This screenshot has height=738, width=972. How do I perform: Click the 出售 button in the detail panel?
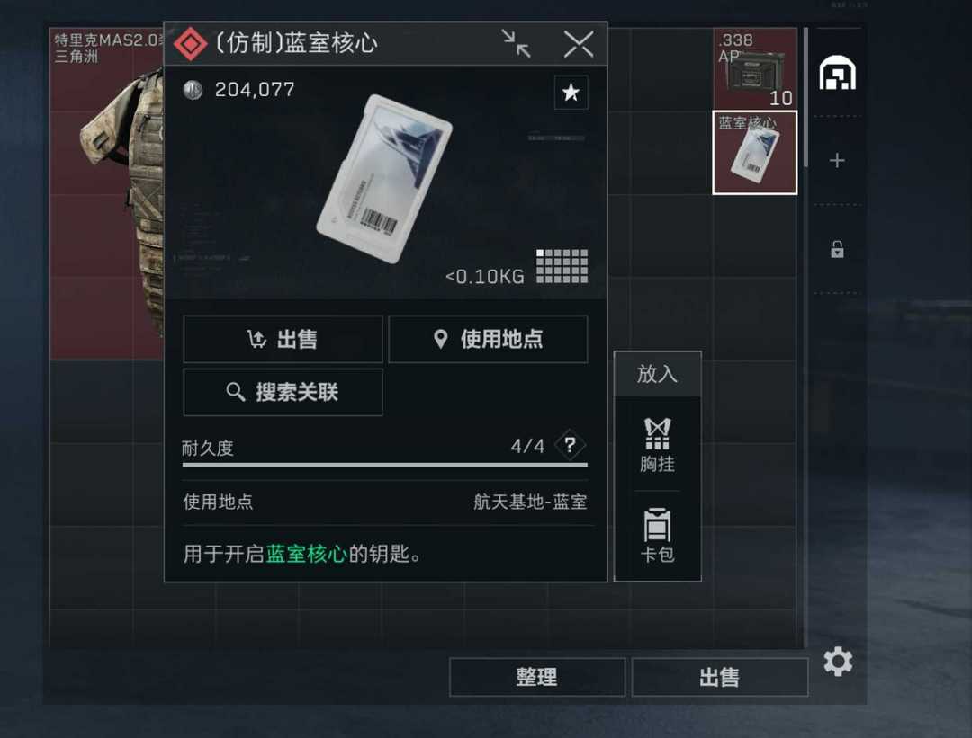pyautogui.click(x=283, y=339)
